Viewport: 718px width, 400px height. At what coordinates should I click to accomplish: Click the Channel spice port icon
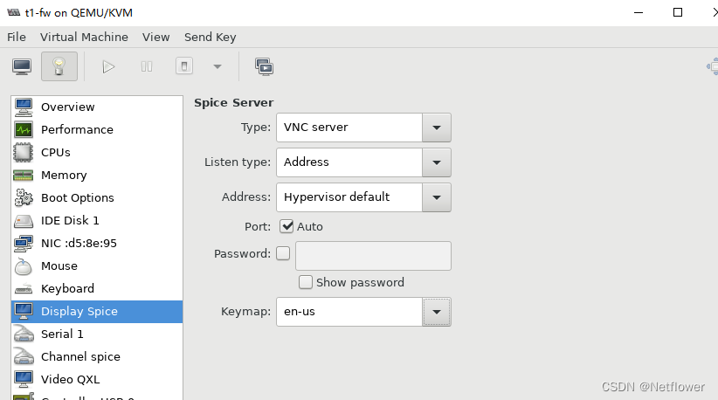coord(24,356)
